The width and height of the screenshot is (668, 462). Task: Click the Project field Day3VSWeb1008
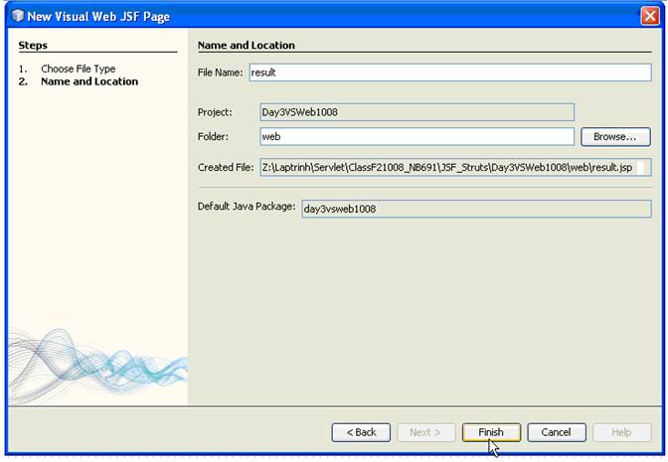point(417,112)
